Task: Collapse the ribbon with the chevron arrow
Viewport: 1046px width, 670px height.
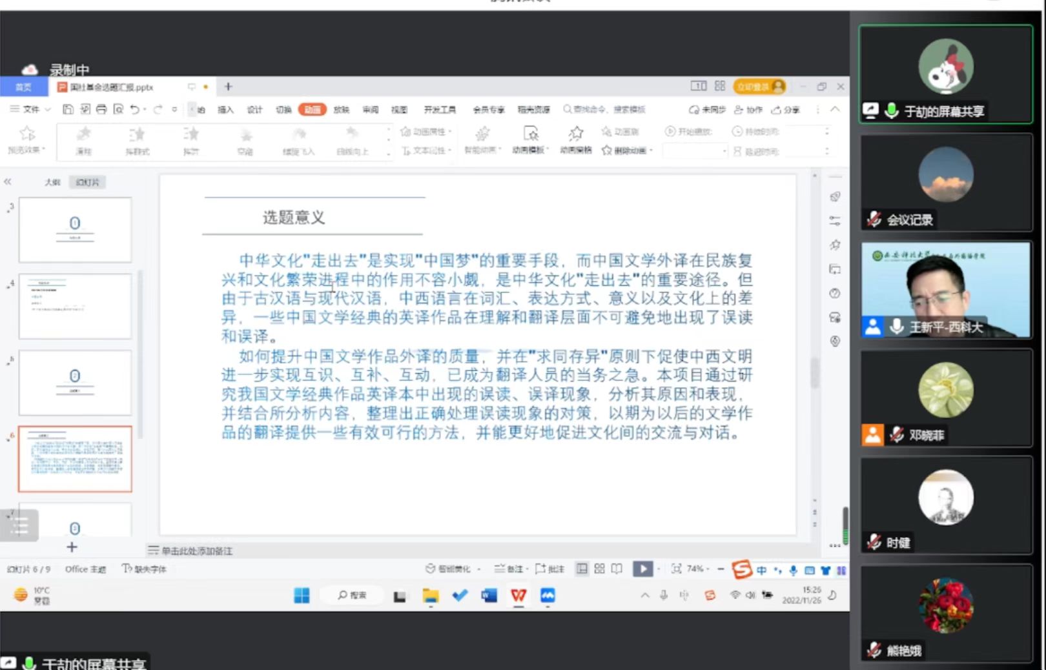Action: (835, 110)
